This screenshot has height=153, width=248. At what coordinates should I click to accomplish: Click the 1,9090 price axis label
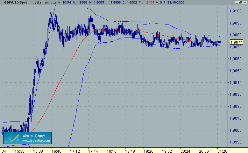[x=236, y=23]
